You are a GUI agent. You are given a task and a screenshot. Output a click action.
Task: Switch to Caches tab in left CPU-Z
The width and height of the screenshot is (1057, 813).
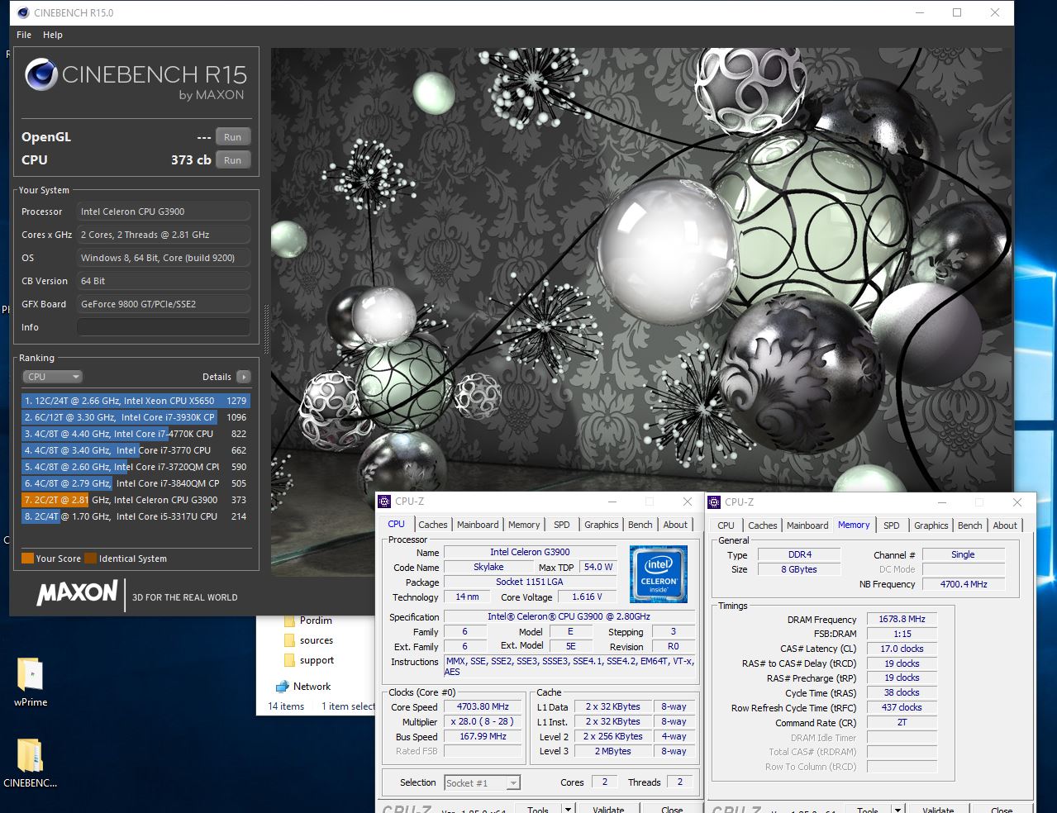432,525
